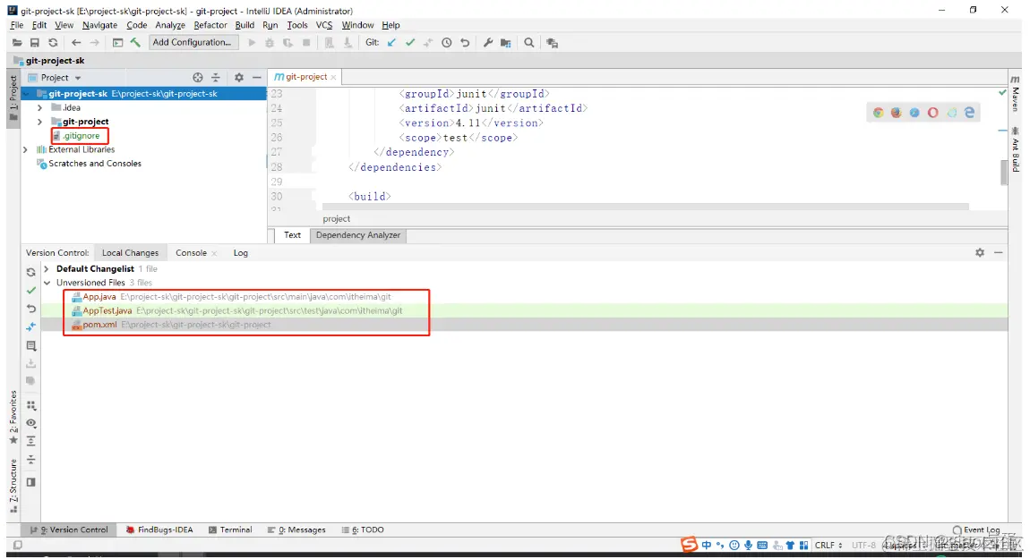Select pom.xml in unversioned files

99,324
